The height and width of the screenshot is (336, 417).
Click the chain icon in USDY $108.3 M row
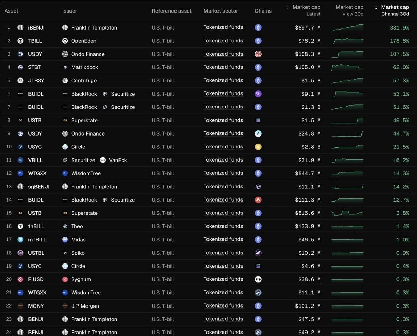click(x=258, y=54)
